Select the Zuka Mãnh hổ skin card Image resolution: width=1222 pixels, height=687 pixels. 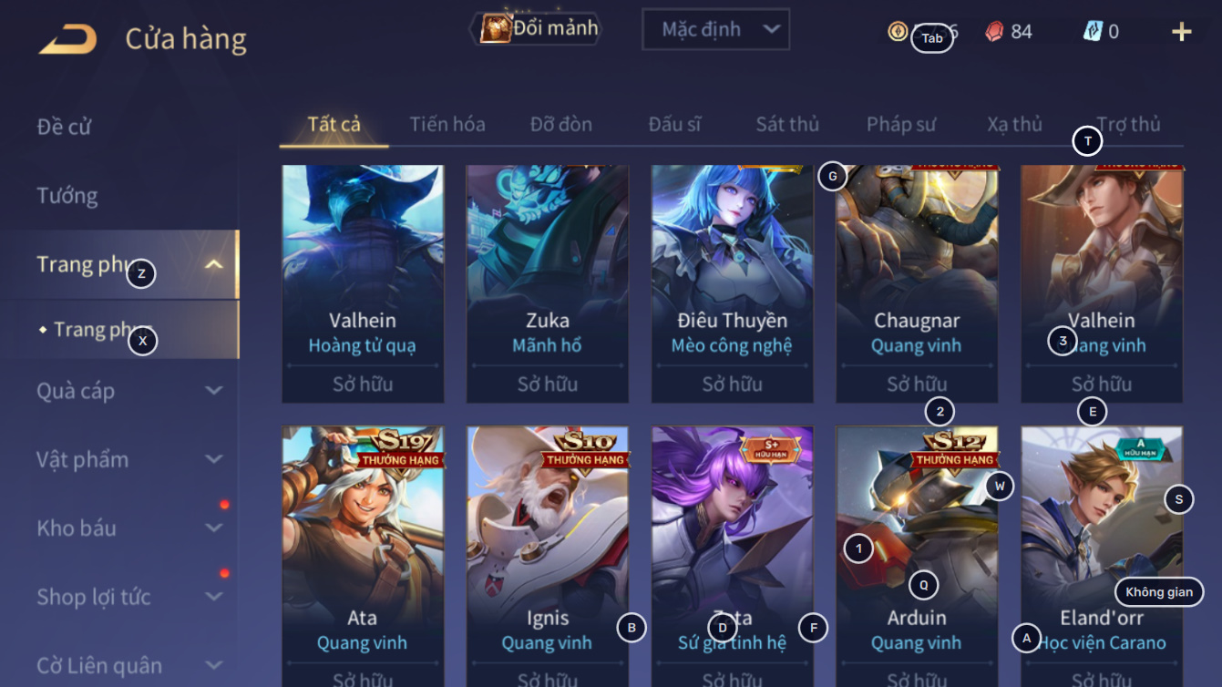(548, 283)
